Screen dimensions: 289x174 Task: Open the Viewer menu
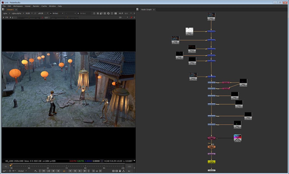27,6
